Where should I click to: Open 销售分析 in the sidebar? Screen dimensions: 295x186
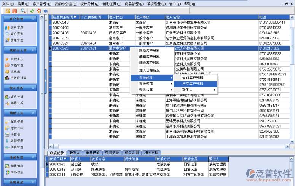tap(14, 103)
